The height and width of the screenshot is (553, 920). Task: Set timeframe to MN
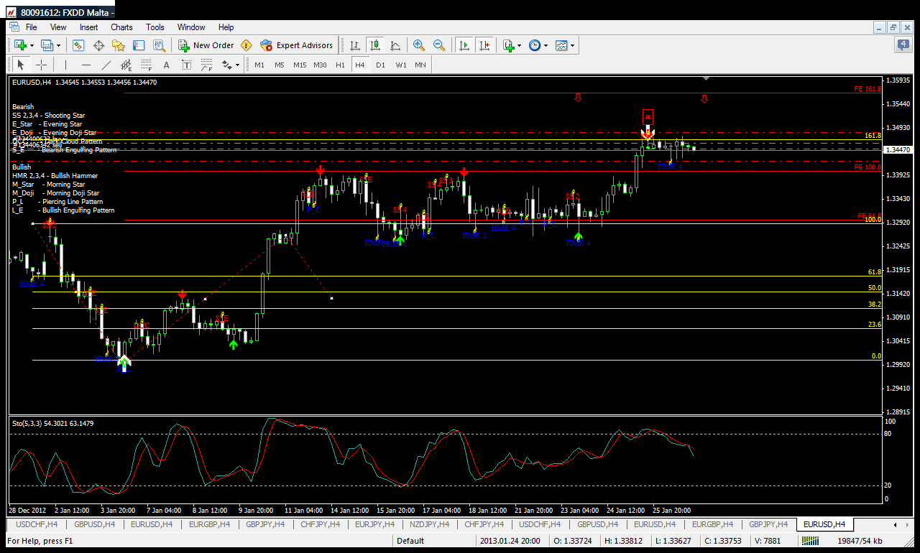pyautogui.click(x=420, y=65)
